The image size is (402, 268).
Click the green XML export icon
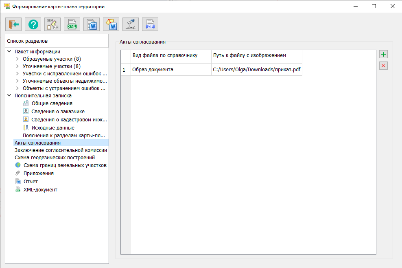click(72, 24)
